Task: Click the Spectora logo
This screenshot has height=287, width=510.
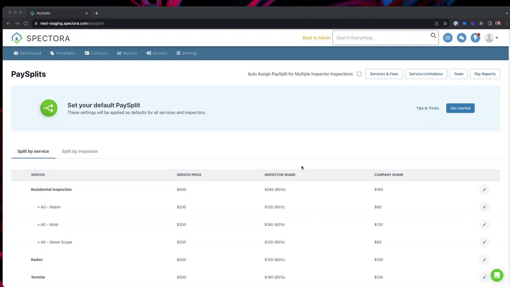Action: (41, 38)
